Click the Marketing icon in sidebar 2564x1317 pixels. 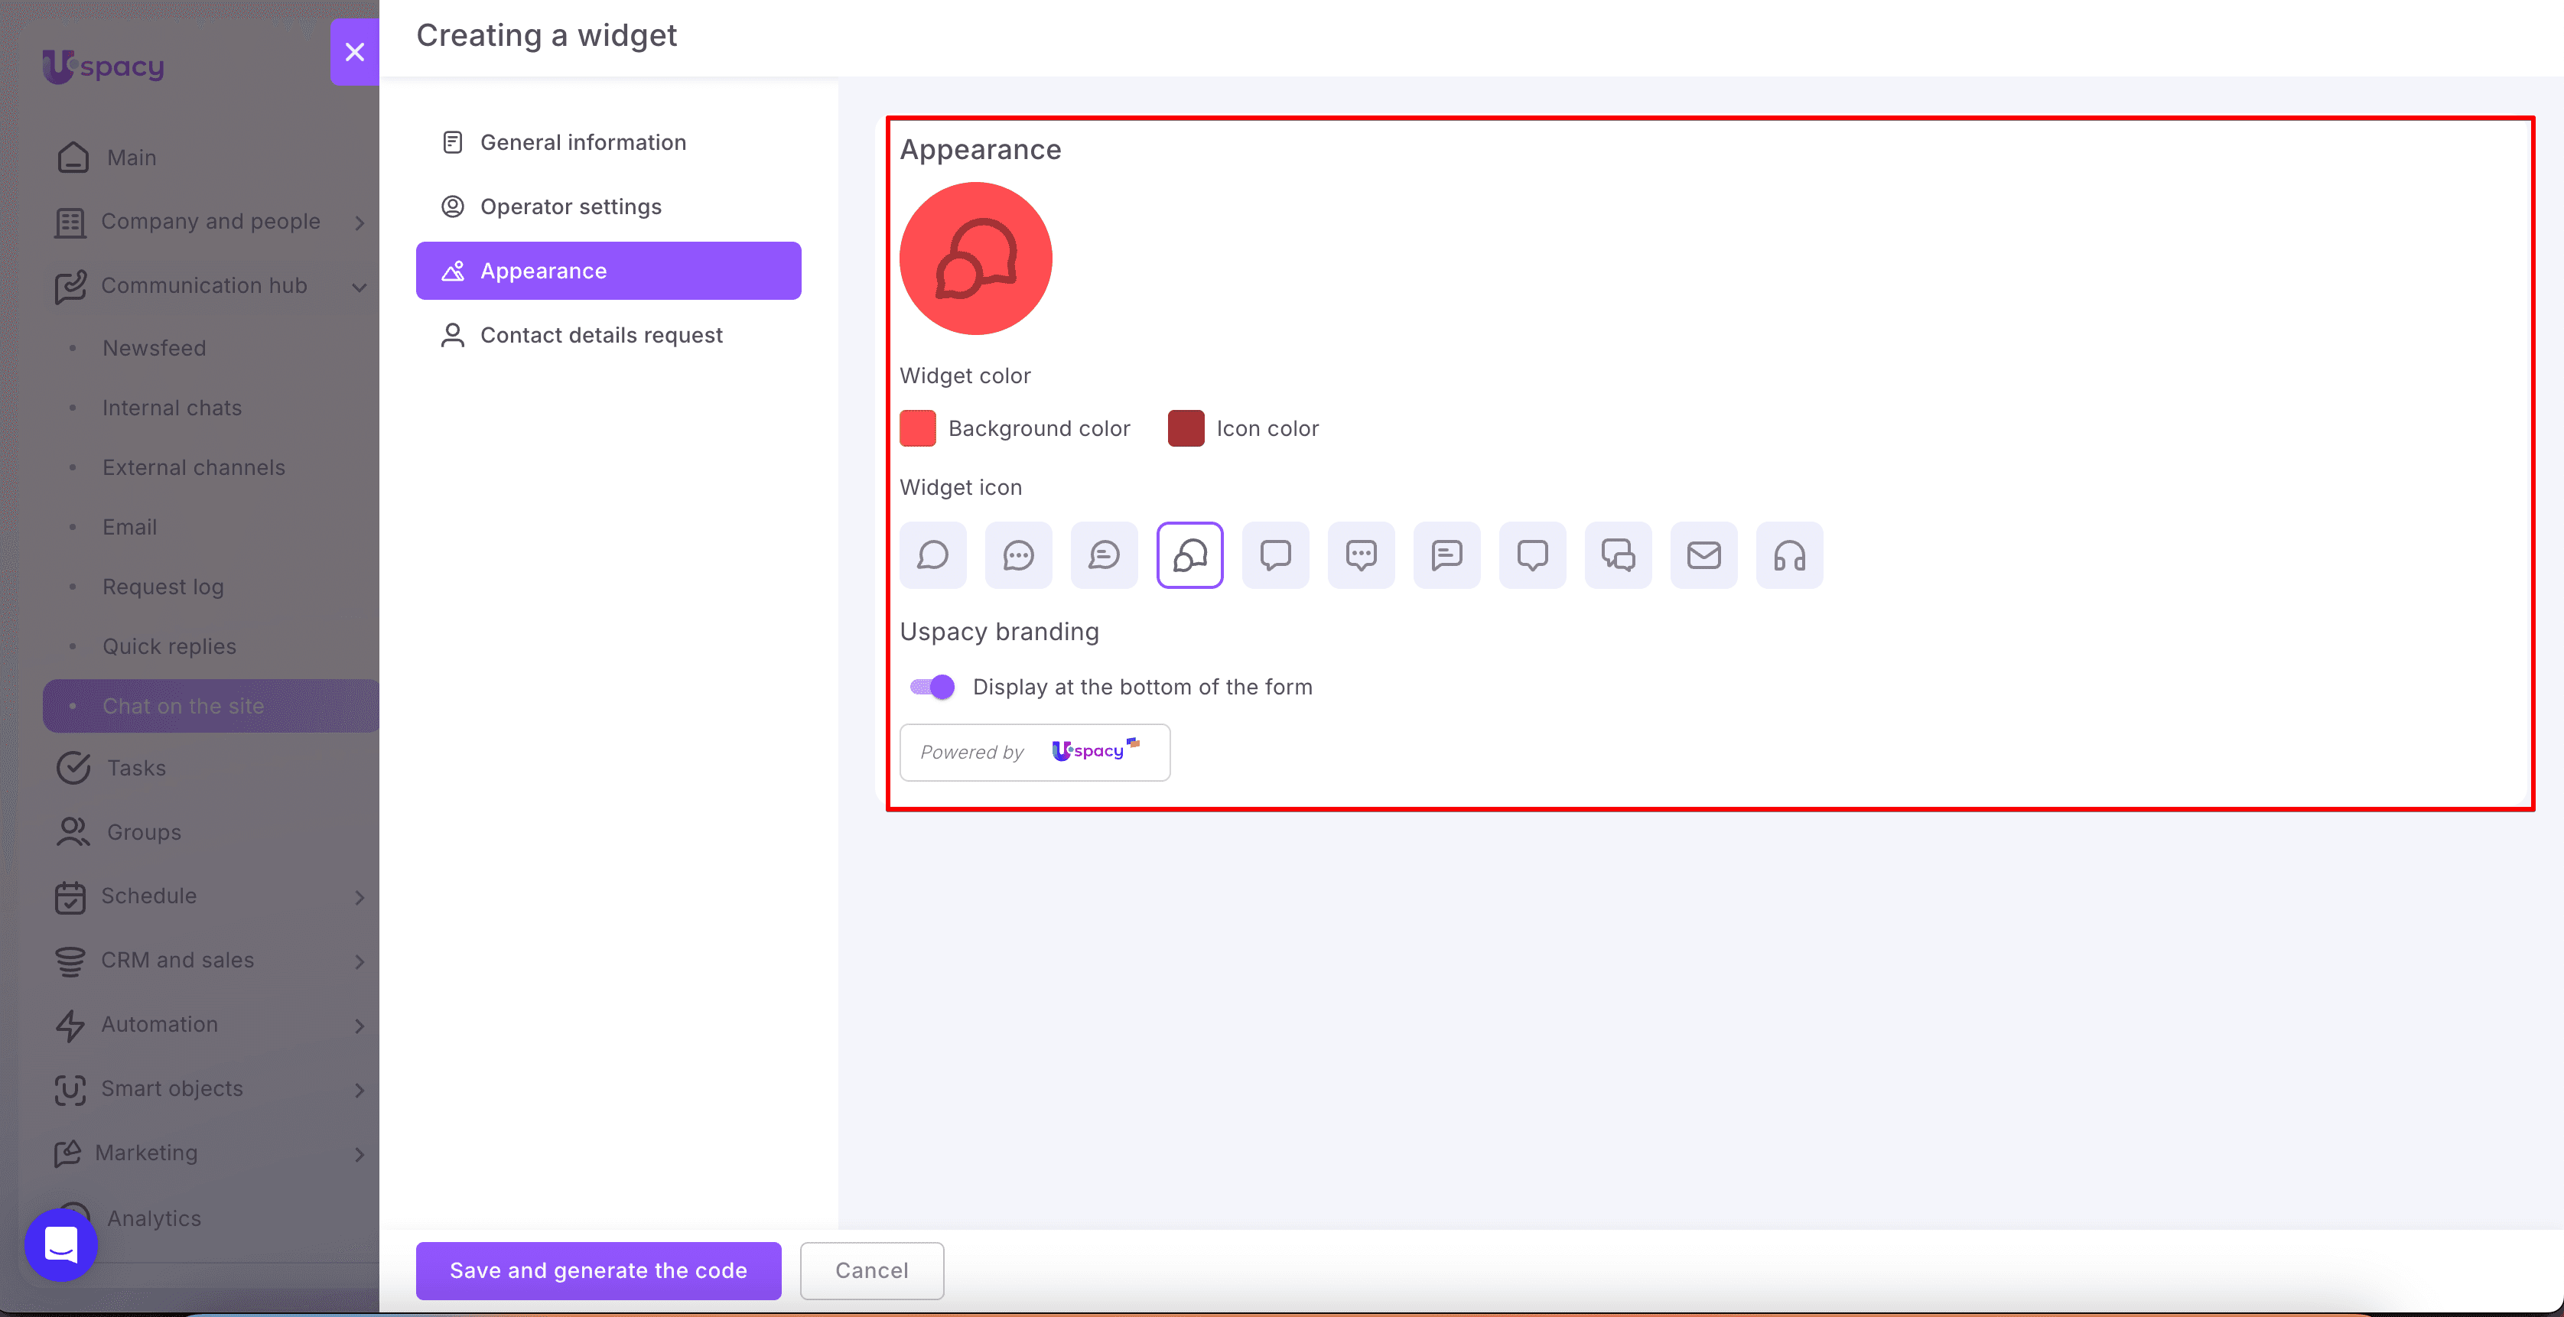67,1154
